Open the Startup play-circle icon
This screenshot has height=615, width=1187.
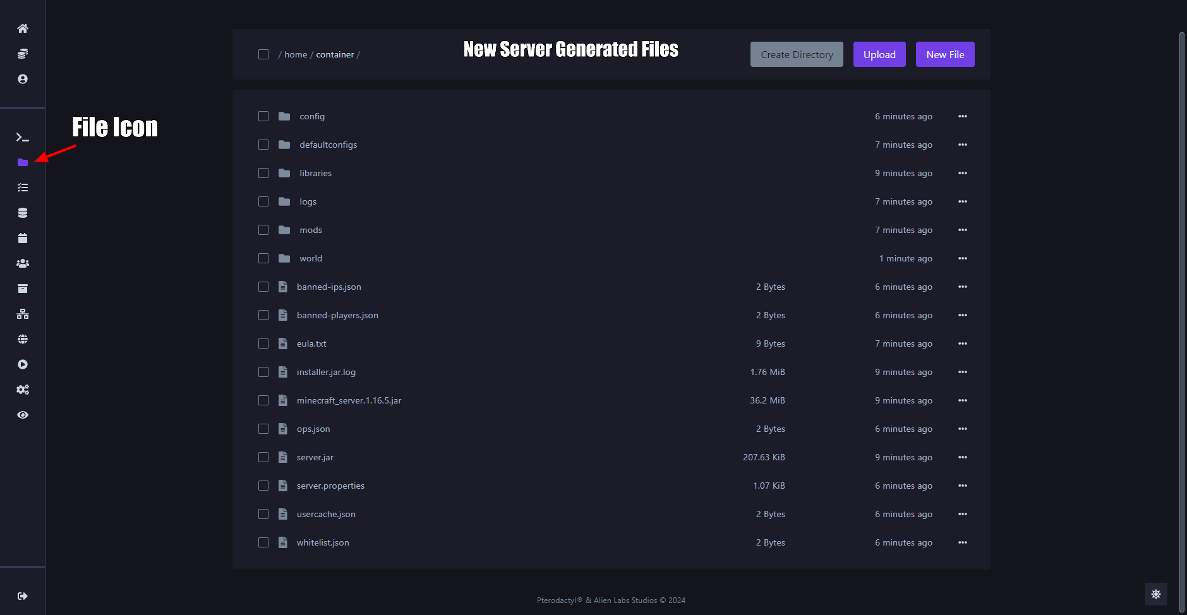[x=23, y=364]
